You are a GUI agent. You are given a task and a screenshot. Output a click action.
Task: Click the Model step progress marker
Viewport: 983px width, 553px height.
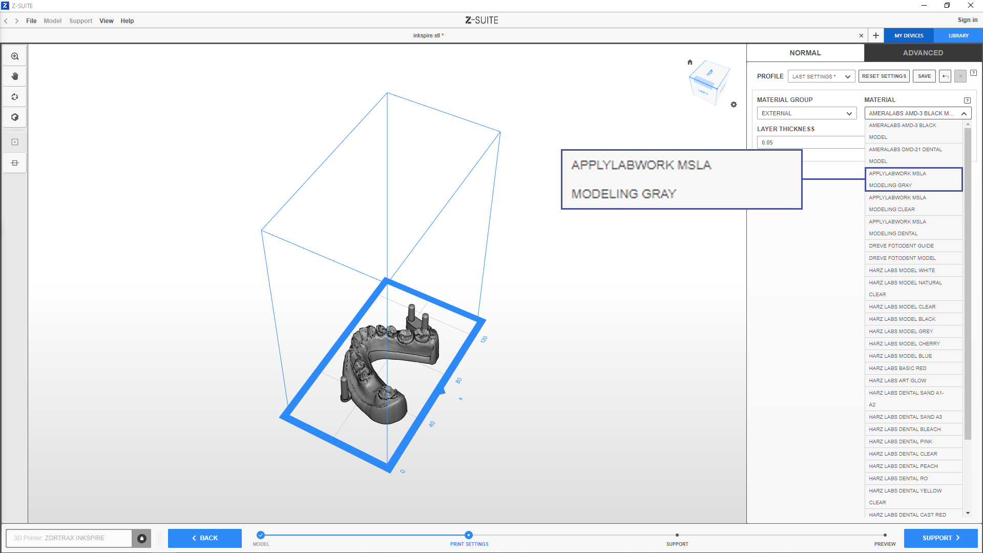261,535
